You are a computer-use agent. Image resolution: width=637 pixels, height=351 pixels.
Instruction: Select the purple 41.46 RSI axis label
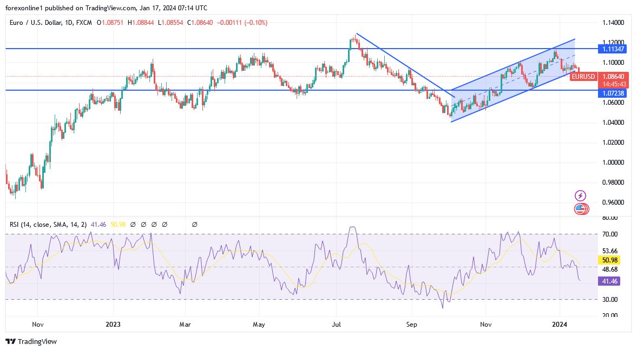(610, 281)
